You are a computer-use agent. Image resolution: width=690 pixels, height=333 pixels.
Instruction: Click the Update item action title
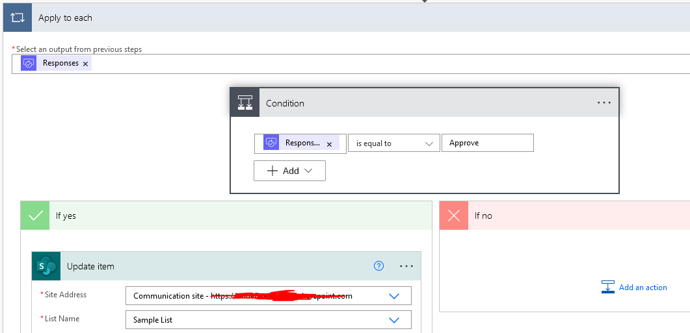point(90,266)
